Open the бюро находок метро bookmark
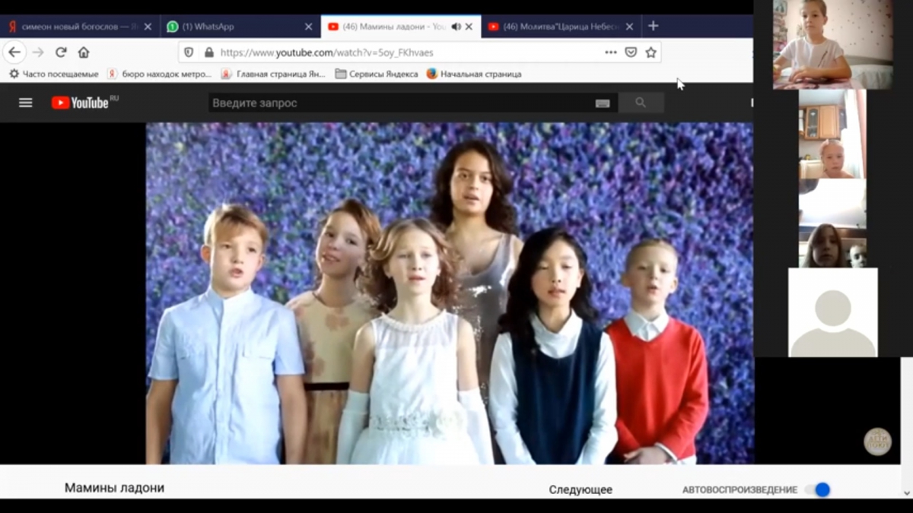 (x=160, y=74)
